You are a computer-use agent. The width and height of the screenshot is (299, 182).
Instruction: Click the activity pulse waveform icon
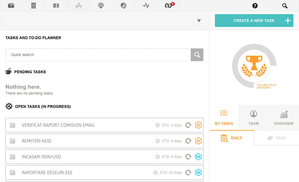tap(146, 6)
